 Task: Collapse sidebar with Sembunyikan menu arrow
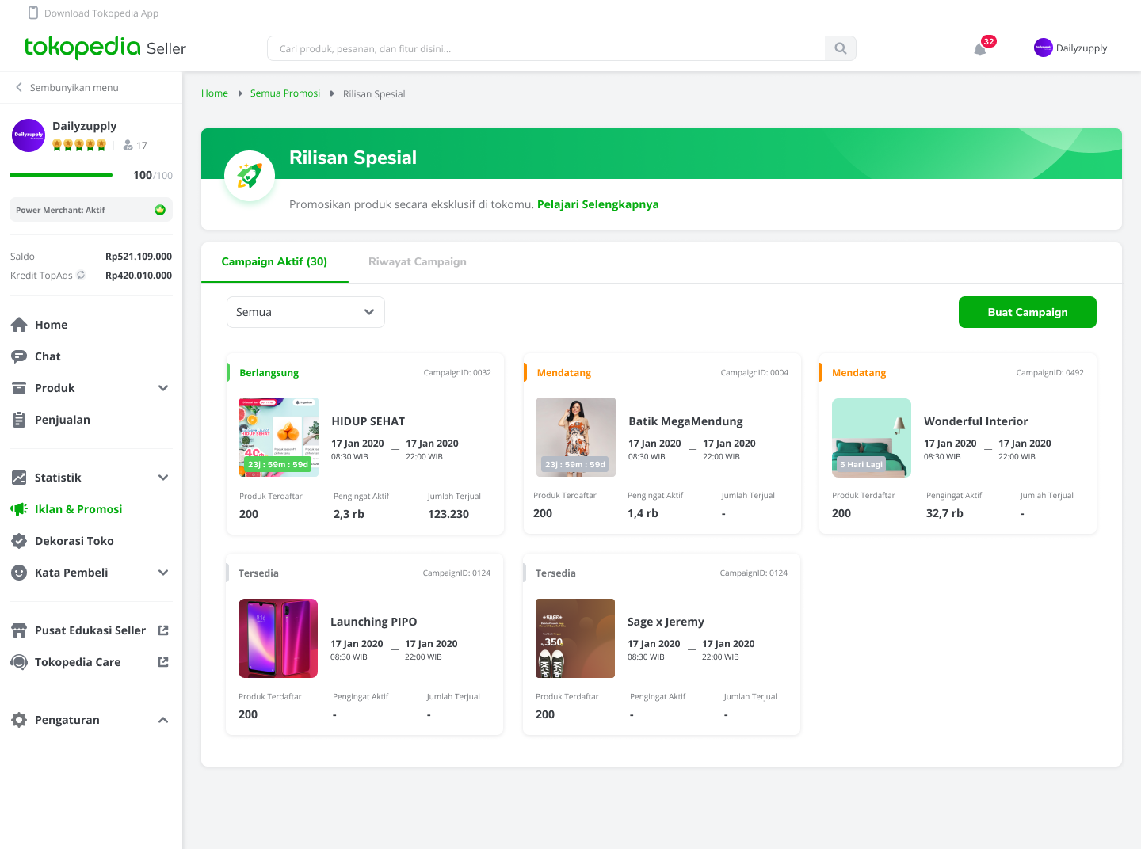tap(19, 87)
